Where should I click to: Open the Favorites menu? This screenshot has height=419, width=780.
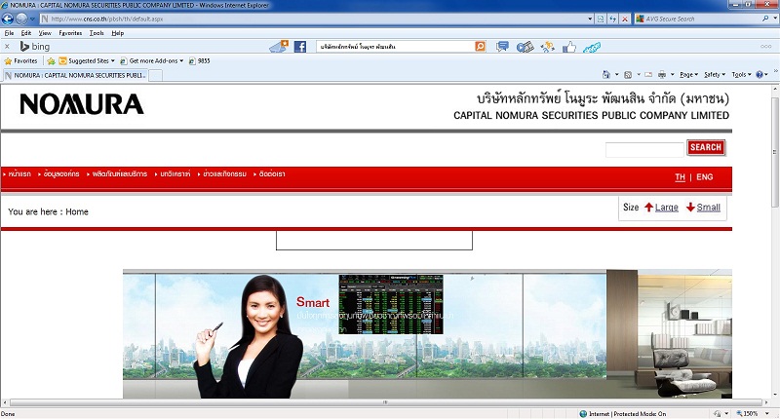[x=70, y=33]
